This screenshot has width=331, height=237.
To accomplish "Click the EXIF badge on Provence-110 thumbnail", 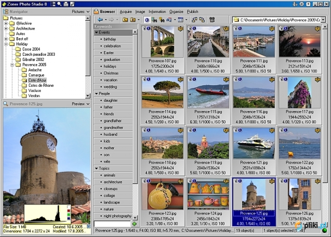I will tap(226, 29).
